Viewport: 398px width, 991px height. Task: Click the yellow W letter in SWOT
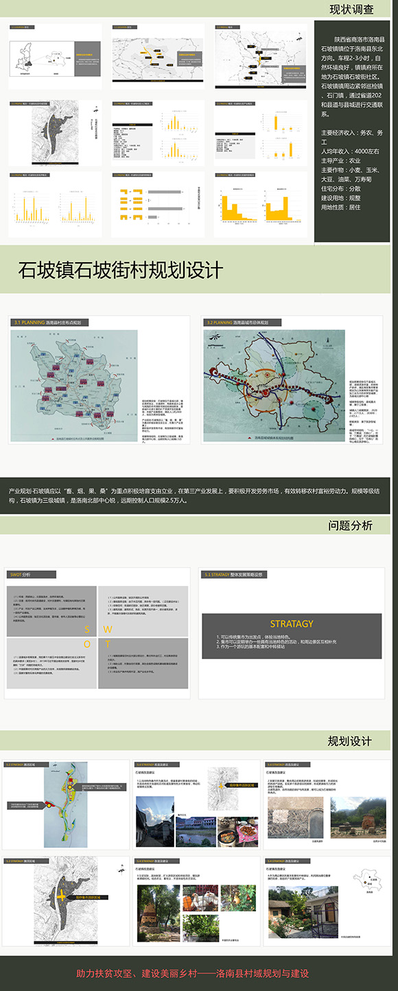tap(108, 629)
